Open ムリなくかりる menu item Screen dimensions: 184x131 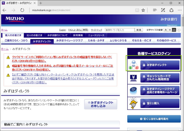click(118, 40)
